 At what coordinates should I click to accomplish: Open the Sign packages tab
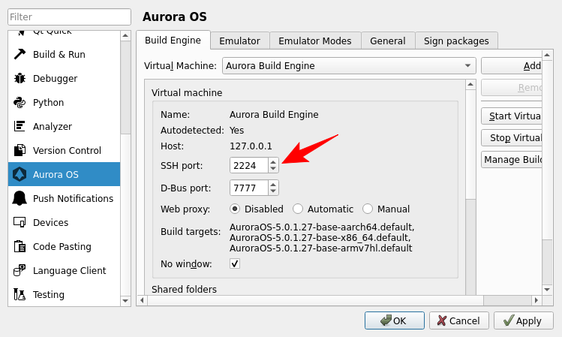456,41
